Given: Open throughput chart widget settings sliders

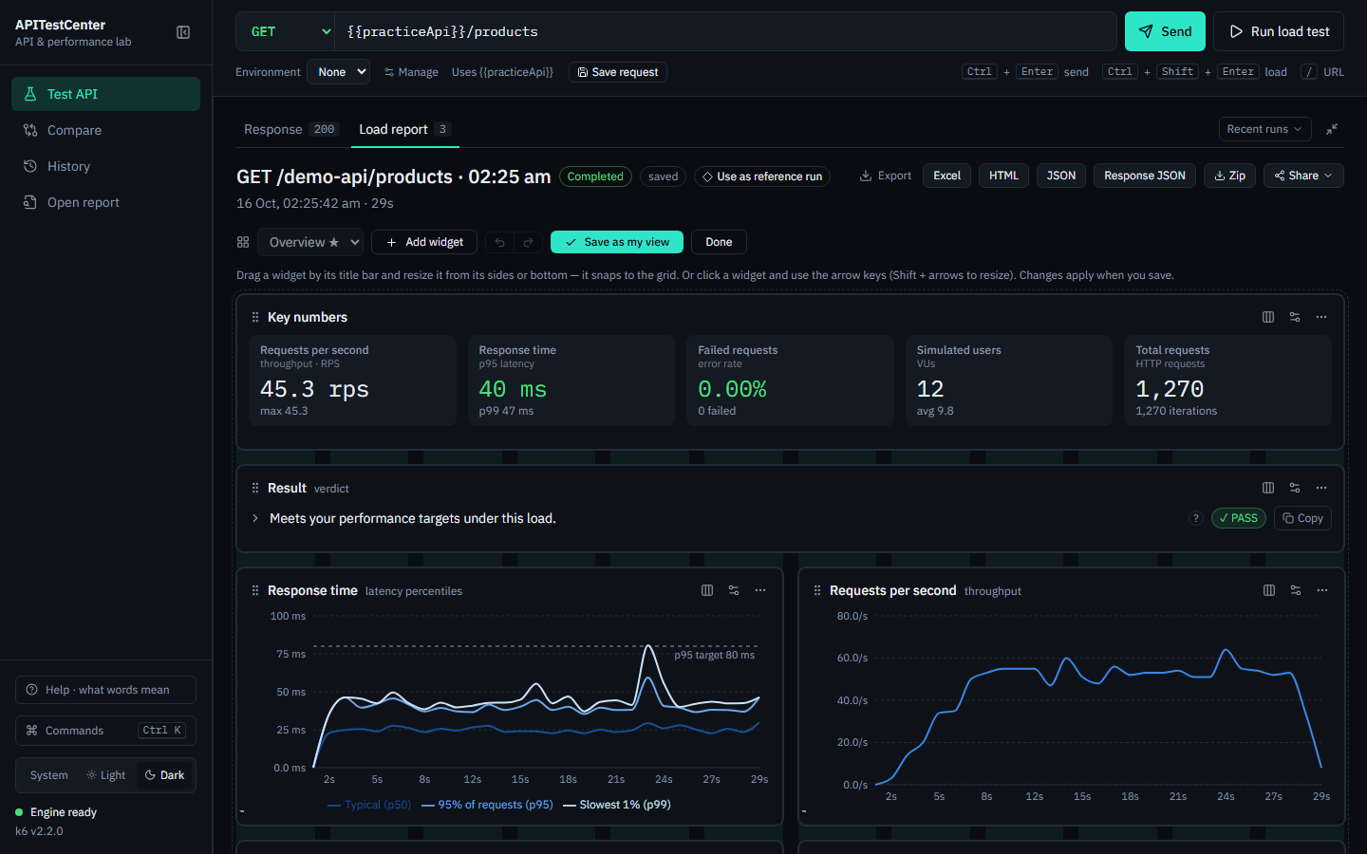Looking at the screenshot, I should (x=1296, y=590).
